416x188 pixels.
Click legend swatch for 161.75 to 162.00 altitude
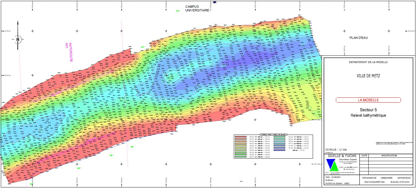coord(279,143)
